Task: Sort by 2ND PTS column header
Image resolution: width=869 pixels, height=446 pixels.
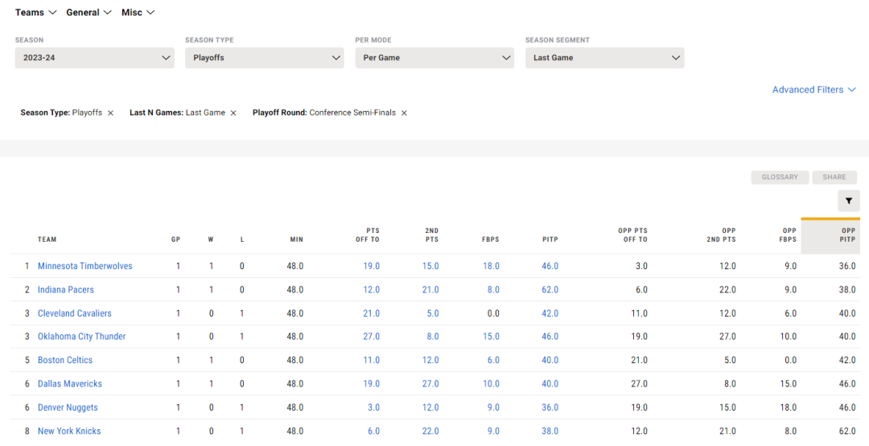Action: click(431, 235)
